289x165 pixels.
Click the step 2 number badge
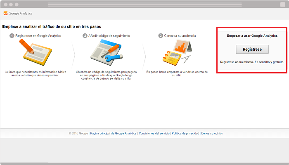85,35
